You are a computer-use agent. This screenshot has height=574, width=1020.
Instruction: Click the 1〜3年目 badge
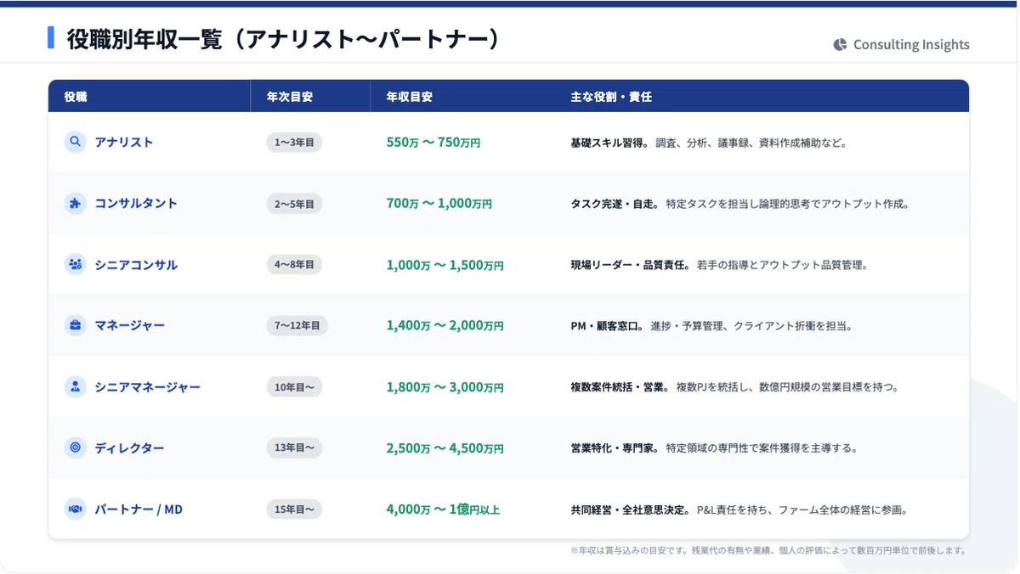(x=294, y=143)
